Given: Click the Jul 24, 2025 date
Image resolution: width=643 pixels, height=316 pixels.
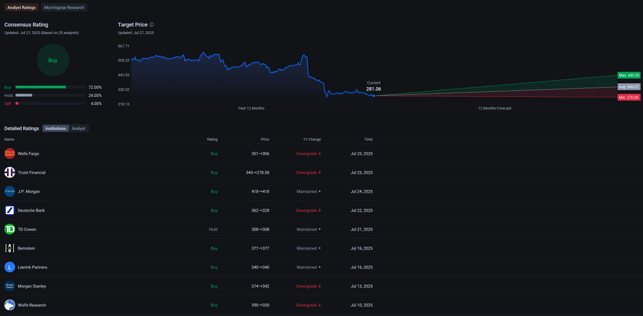Looking at the screenshot, I should click(362, 191).
